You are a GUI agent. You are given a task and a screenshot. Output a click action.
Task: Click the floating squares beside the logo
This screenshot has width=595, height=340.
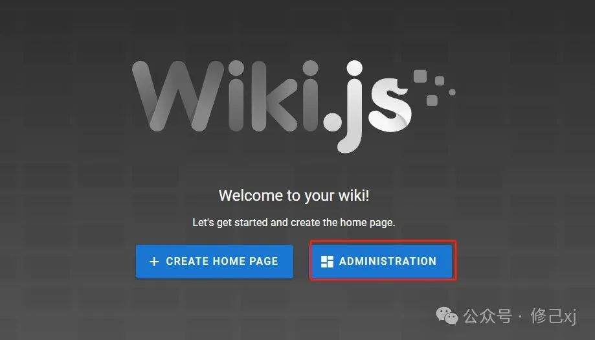pos(434,87)
